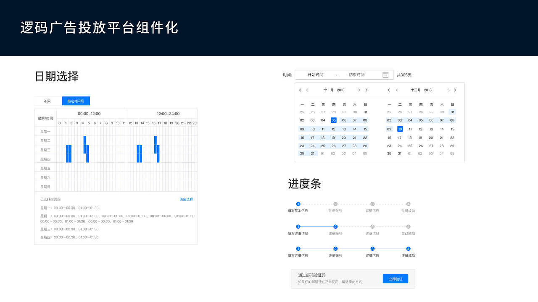Click the calendar icon in the time field

click(x=385, y=75)
